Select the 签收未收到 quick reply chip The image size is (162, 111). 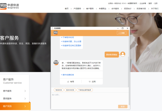tap(70, 90)
